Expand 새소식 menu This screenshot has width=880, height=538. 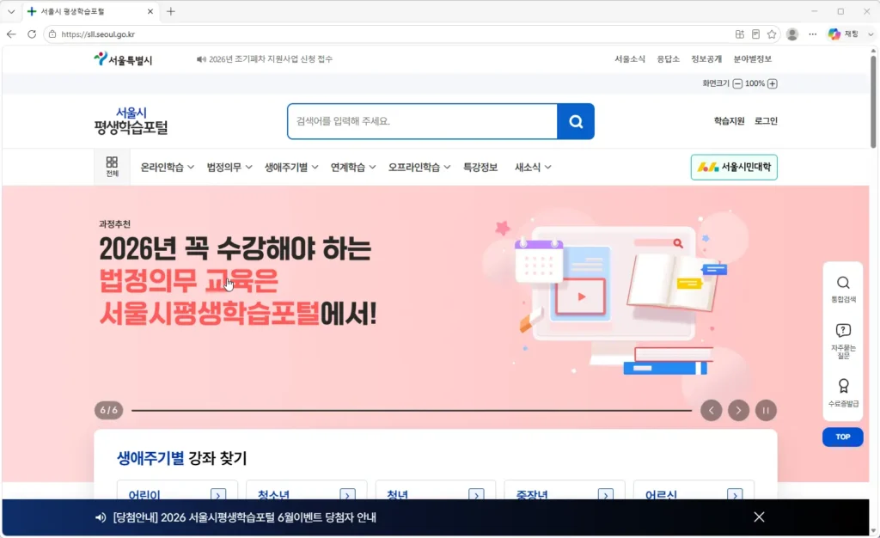[x=533, y=168]
